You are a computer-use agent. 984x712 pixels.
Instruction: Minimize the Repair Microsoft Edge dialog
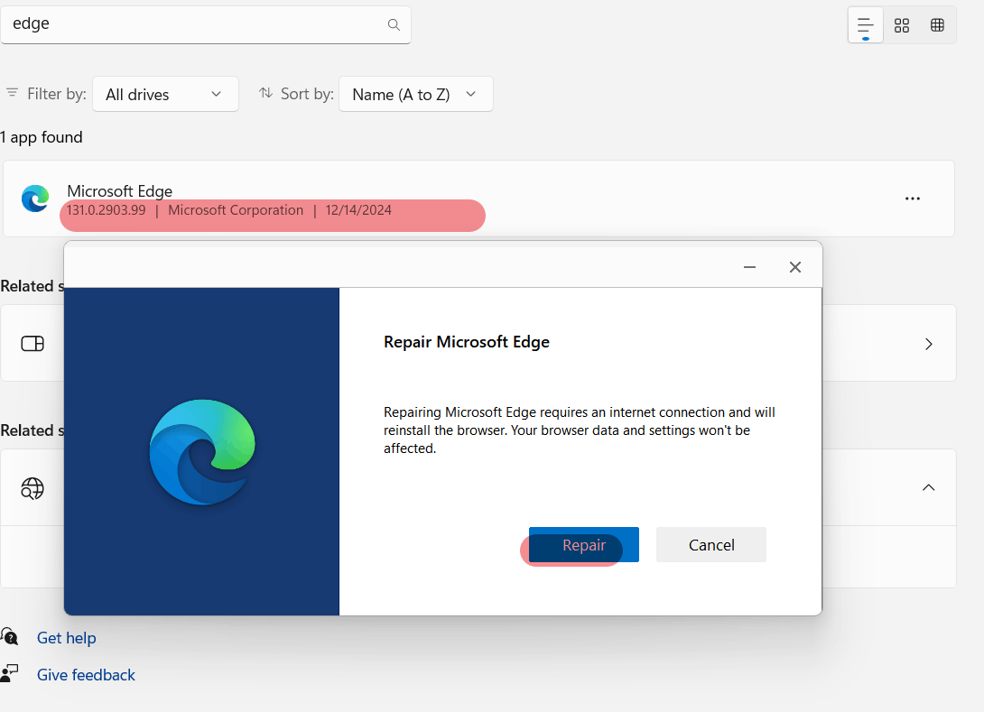(749, 267)
